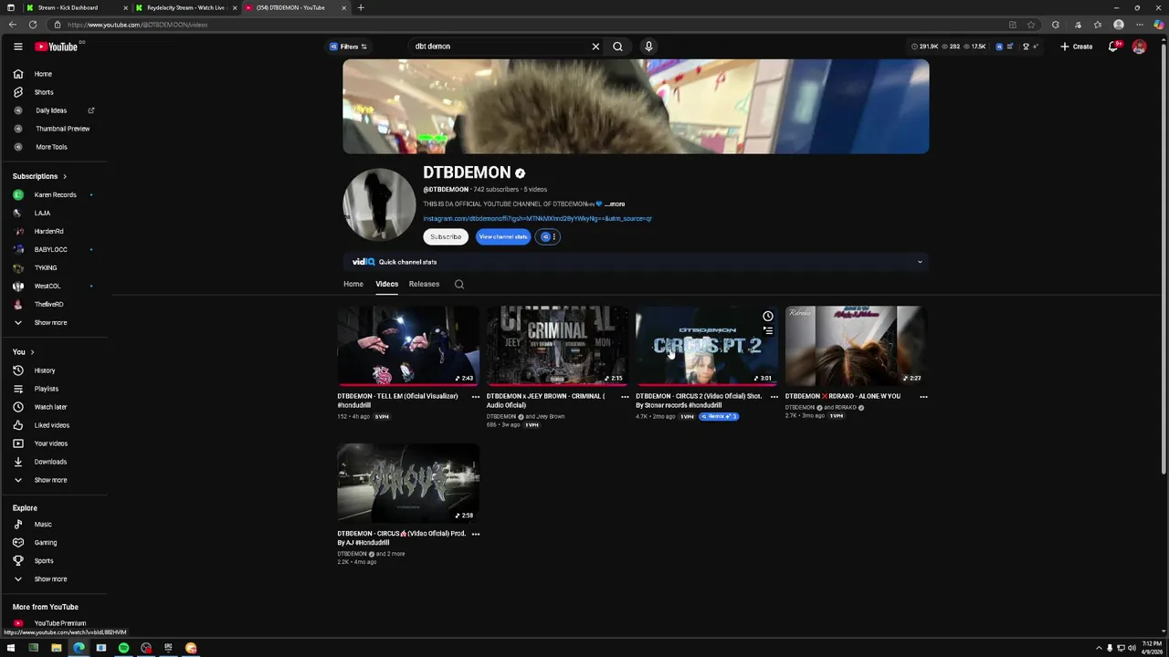The image size is (1169, 657).
Task: Click the Create button
Action: click(x=1076, y=47)
